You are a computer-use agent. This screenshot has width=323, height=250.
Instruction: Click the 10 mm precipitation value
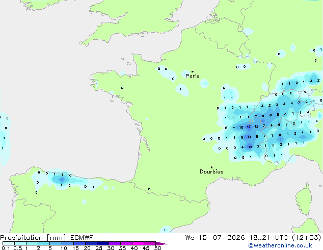pos(241,127)
